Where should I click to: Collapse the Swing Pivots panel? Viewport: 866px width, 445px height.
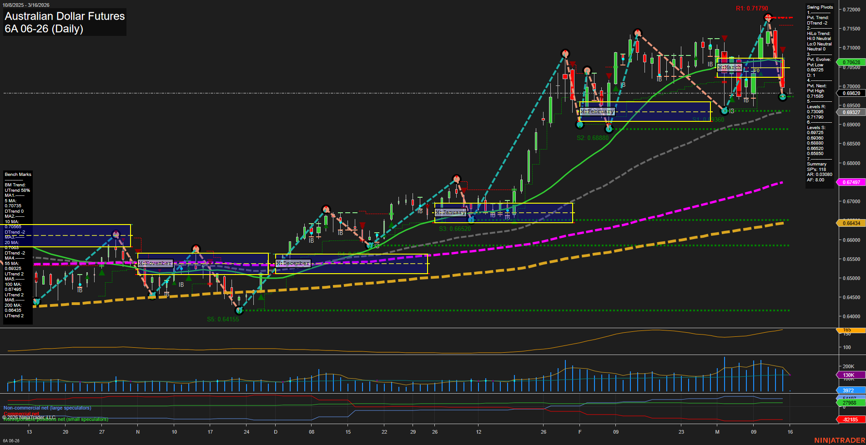(821, 7)
